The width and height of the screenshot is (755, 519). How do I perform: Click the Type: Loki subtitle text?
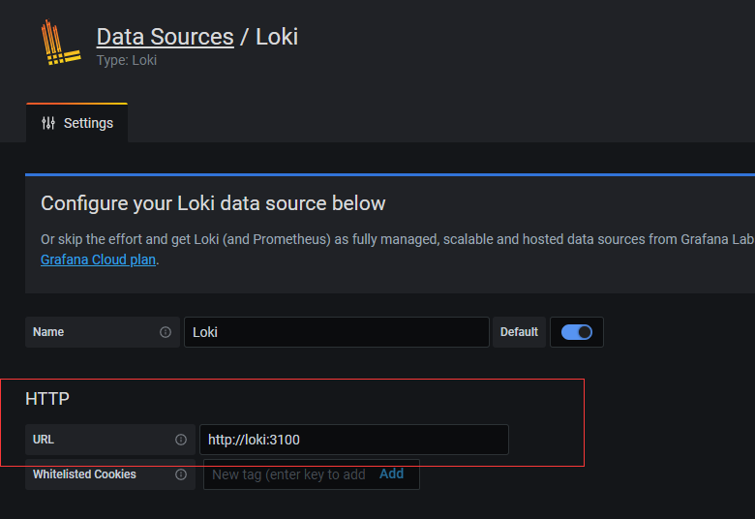click(x=127, y=60)
